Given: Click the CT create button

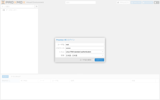Looking at the screenshot, I should (x=148, y=2).
